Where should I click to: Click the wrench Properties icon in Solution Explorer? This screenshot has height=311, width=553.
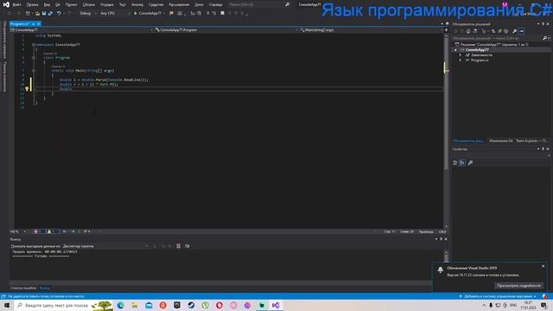click(515, 31)
